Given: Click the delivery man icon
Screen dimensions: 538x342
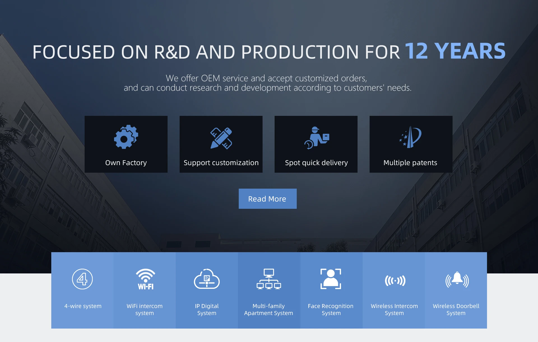Looking at the screenshot, I should pos(317,138).
